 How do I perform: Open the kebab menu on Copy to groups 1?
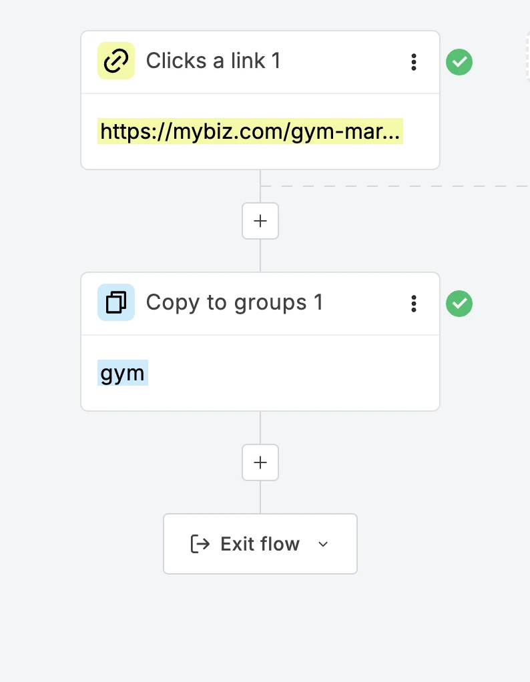pyautogui.click(x=414, y=304)
